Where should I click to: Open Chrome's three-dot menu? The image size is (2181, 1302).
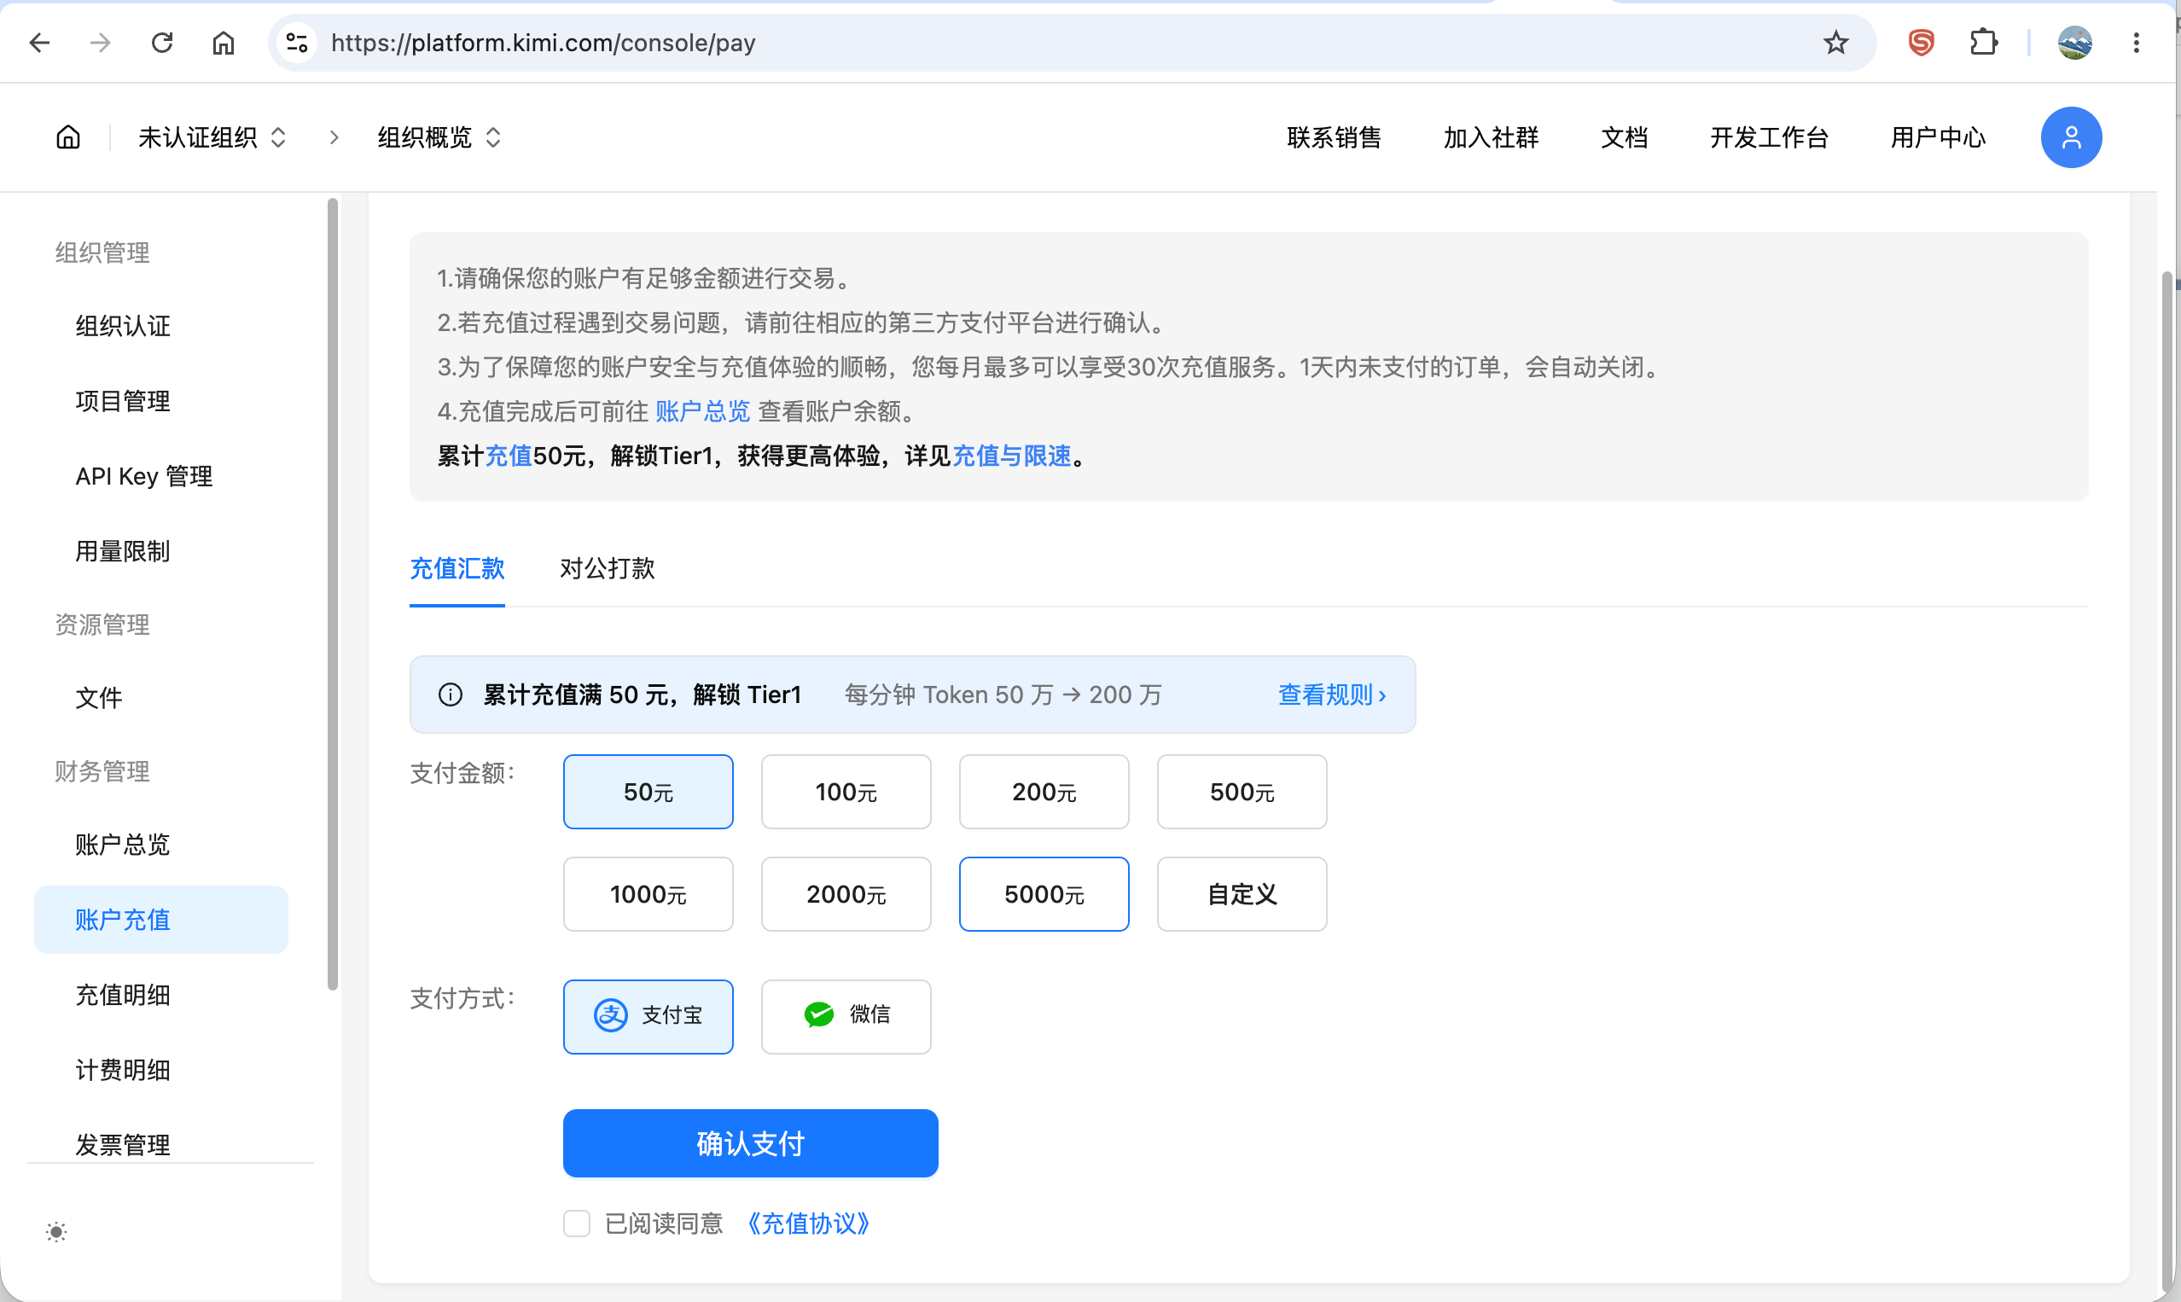[x=2137, y=42]
